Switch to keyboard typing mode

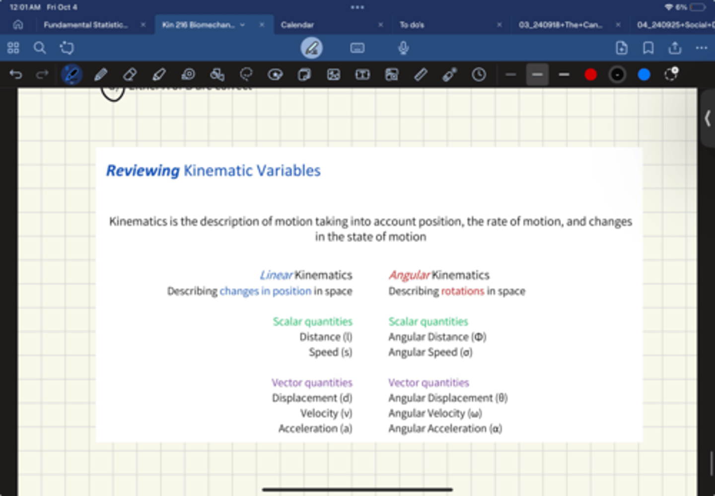click(x=357, y=48)
